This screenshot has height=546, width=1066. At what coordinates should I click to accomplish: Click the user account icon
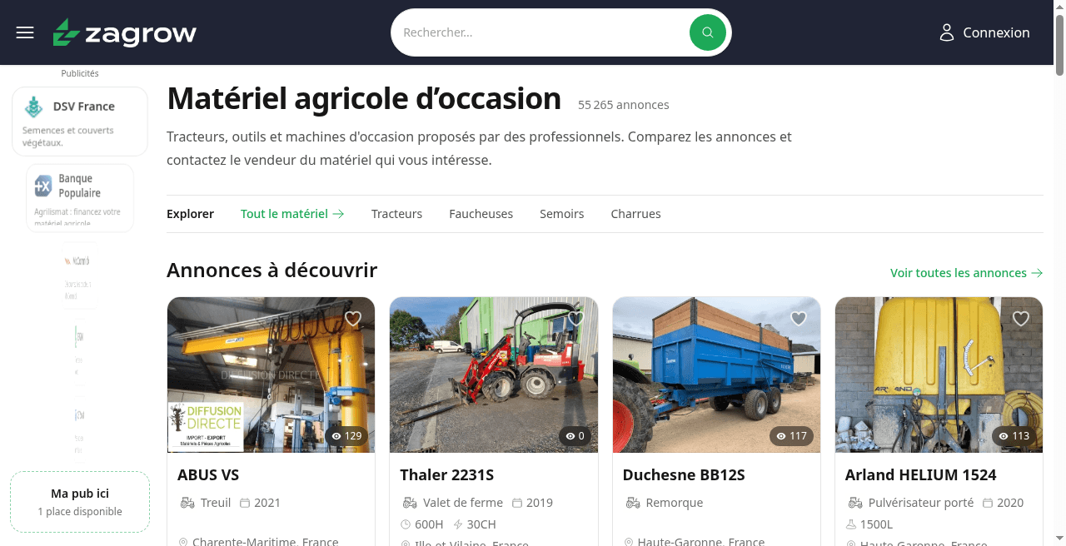pyautogui.click(x=946, y=32)
